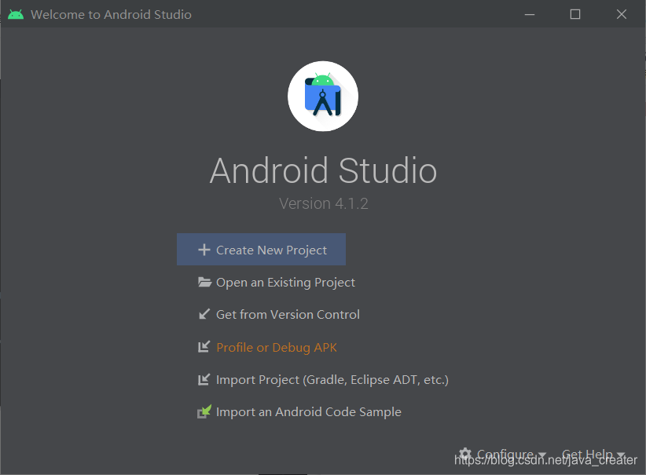This screenshot has height=475, width=646.
Task: Click the green Android head icon in title bar
Action: pyautogui.click(x=16, y=14)
